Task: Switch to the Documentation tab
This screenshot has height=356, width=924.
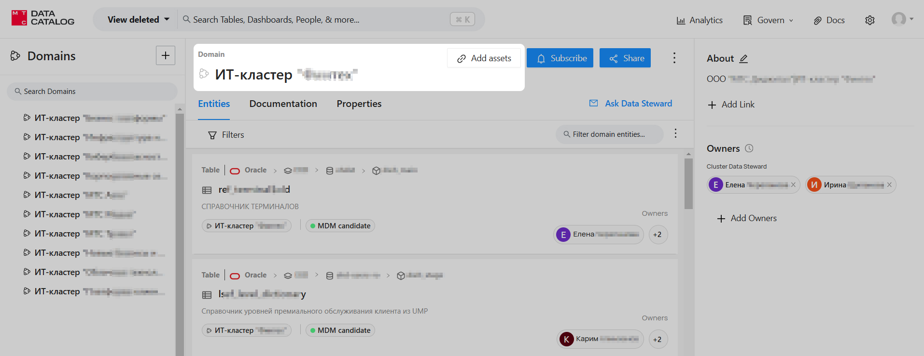Action: [x=283, y=104]
